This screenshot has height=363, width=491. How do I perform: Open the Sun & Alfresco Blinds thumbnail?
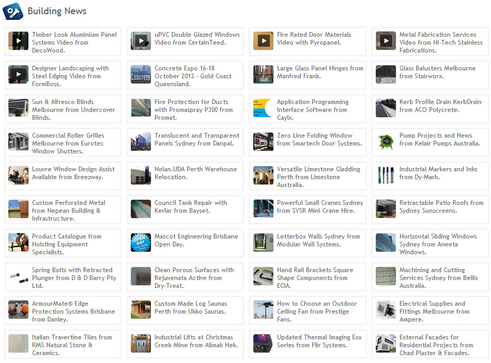[x=18, y=108]
